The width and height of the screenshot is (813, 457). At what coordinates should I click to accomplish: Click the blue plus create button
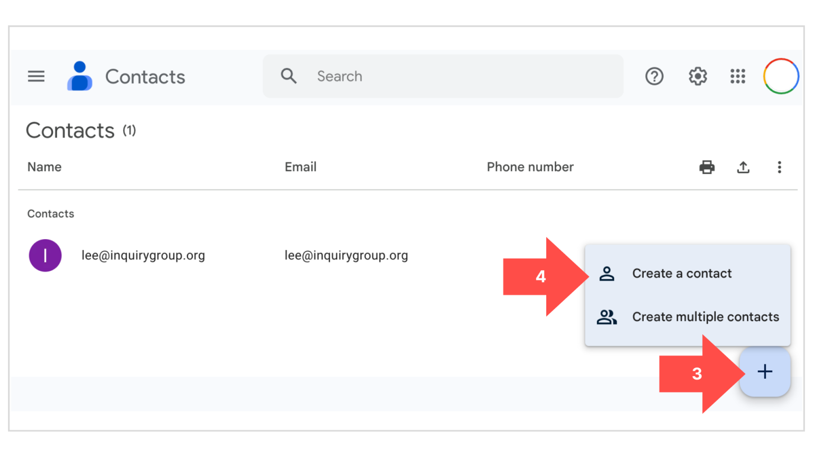(765, 372)
